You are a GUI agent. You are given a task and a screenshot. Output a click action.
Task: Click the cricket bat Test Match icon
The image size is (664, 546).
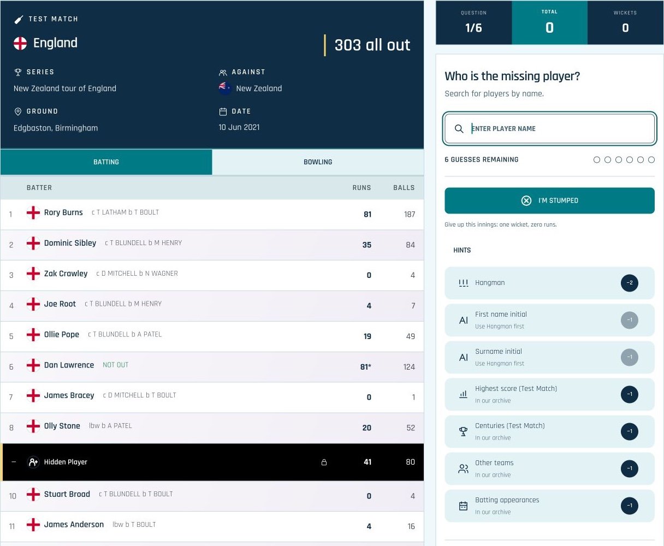click(19, 20)
